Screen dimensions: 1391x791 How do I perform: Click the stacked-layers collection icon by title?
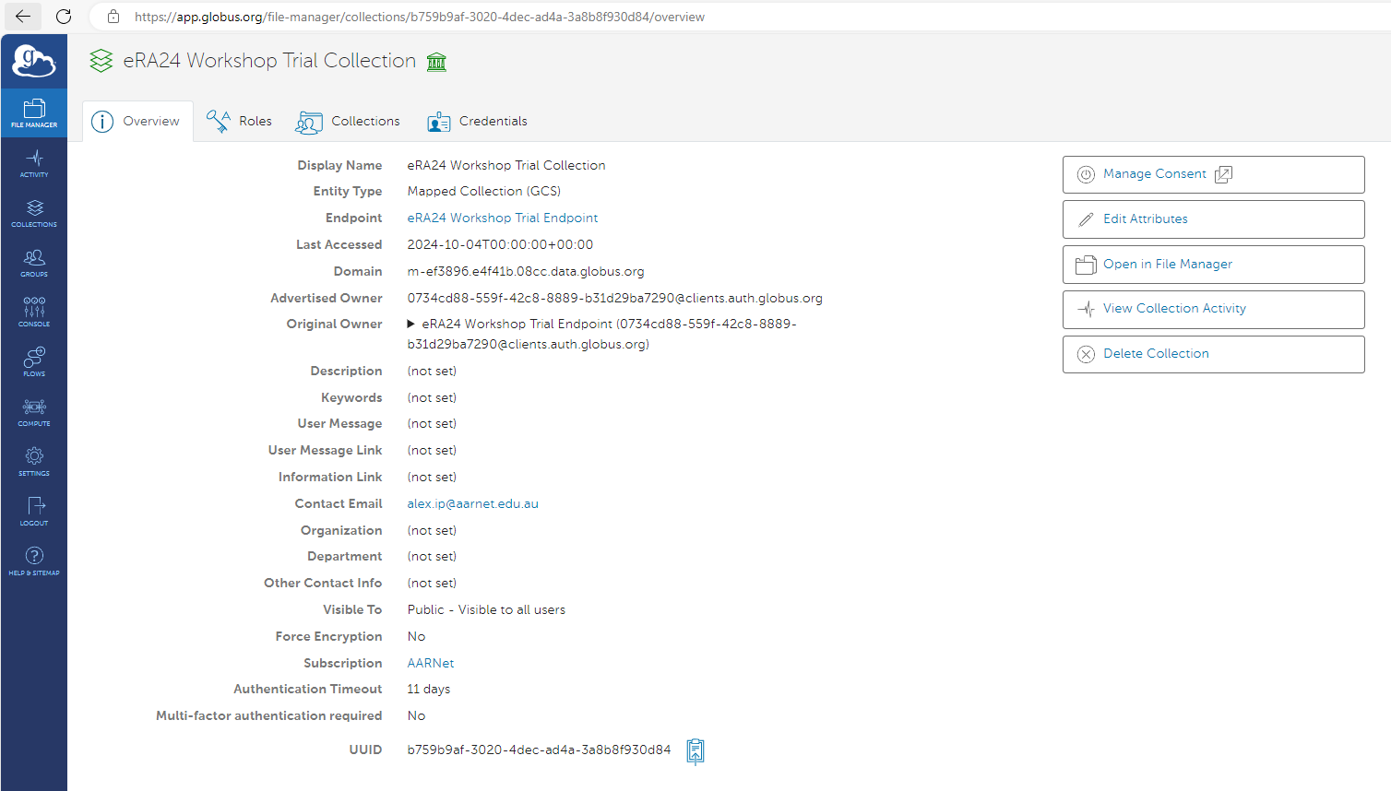point(101,61)
